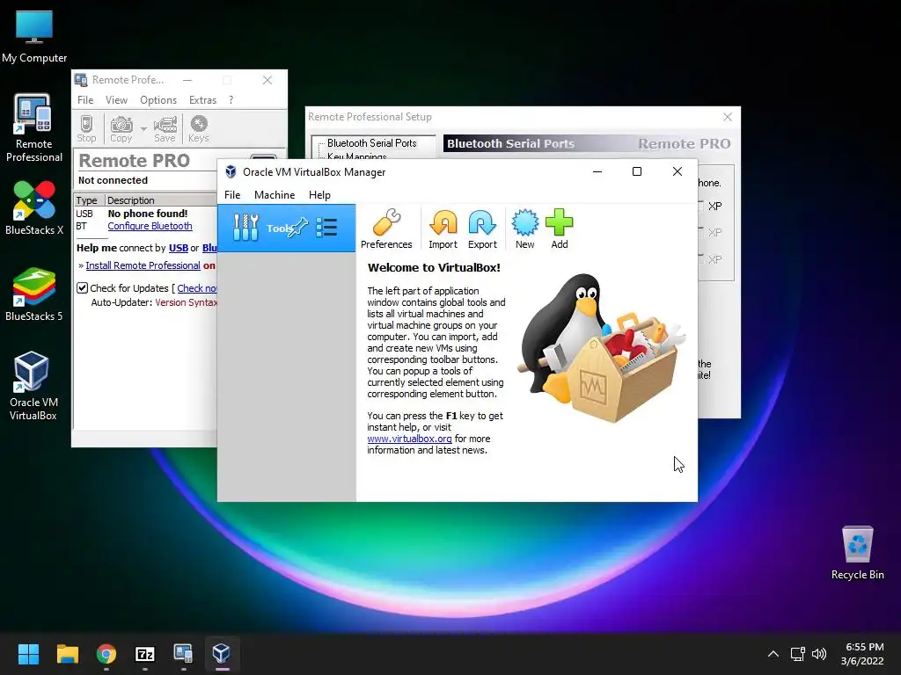Image resolution: width=901 pixels, height=675 pixels.
Task: Expand Copy dropdown arrow in Remote Professional
Action: 143,128
